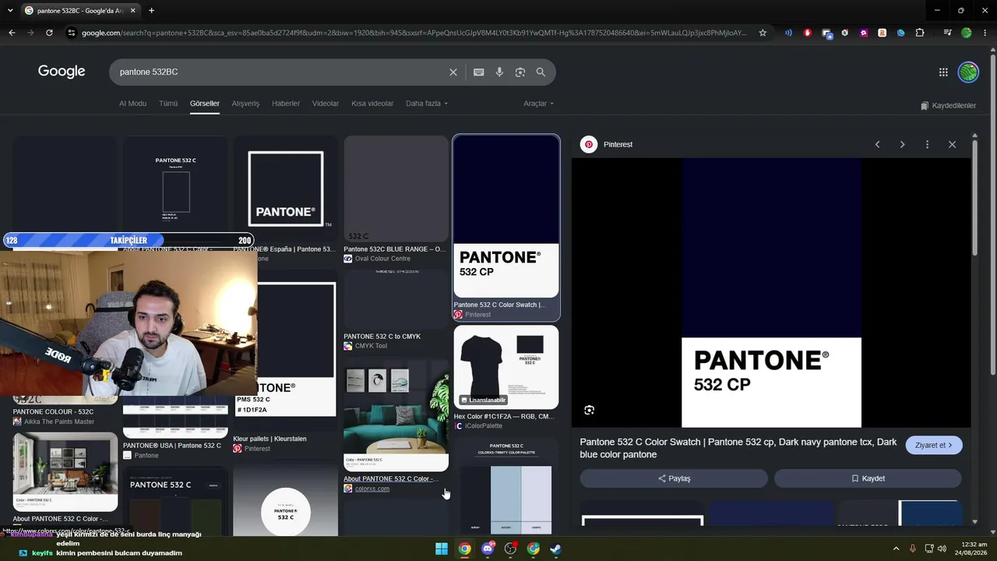Show the next image in the preview panel

pyautogui.click(x=903, y=144)
